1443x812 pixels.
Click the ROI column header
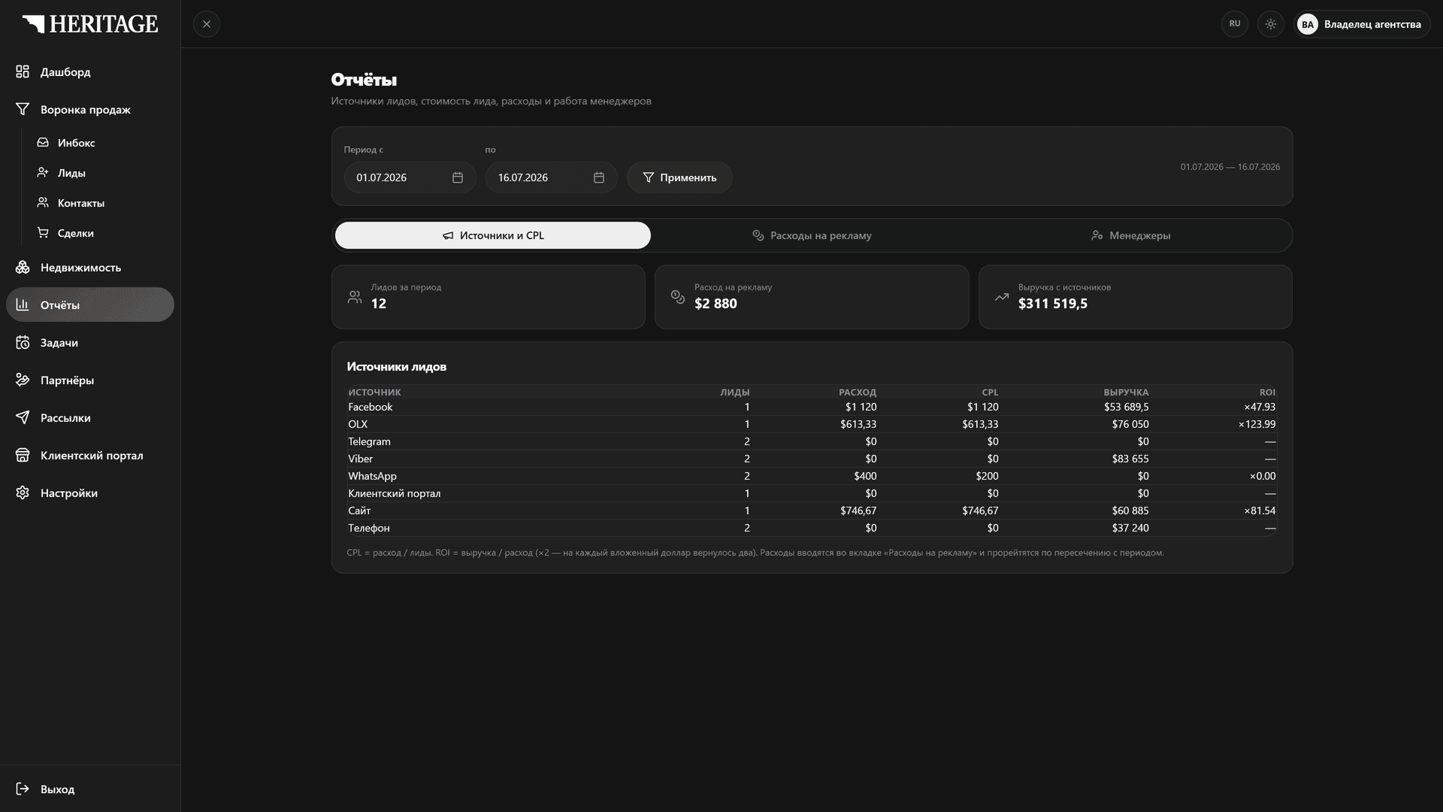click(x=1267, y=392)
